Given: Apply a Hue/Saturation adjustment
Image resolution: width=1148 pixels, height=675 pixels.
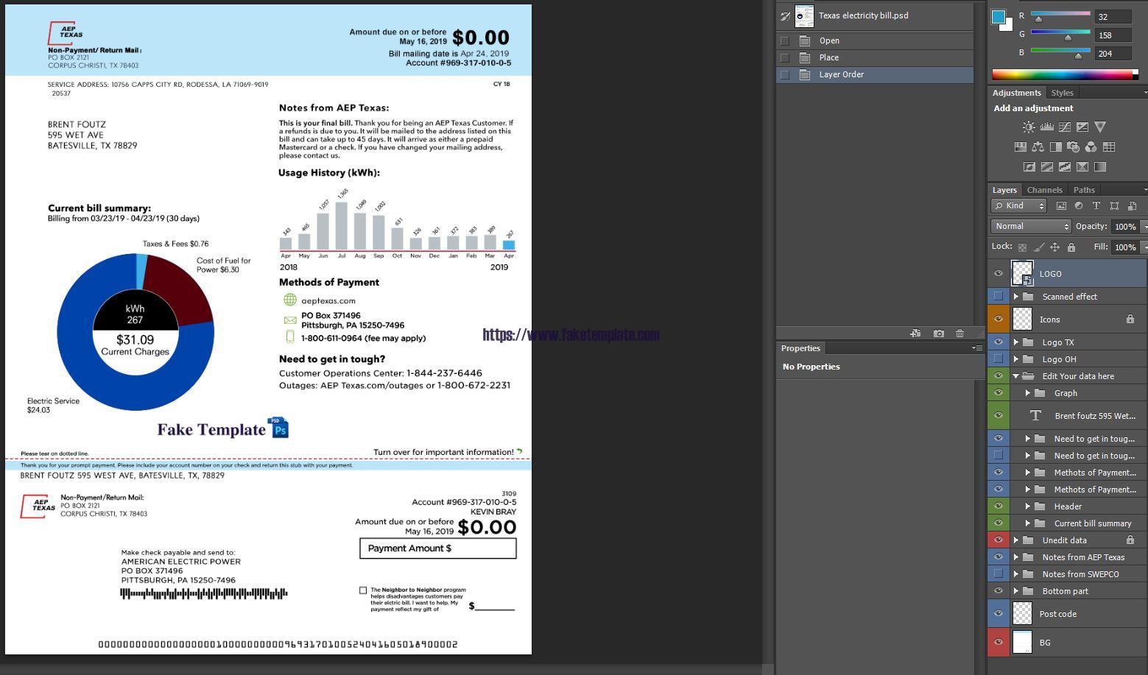Looking at the screenshot, I should 1021,146.
